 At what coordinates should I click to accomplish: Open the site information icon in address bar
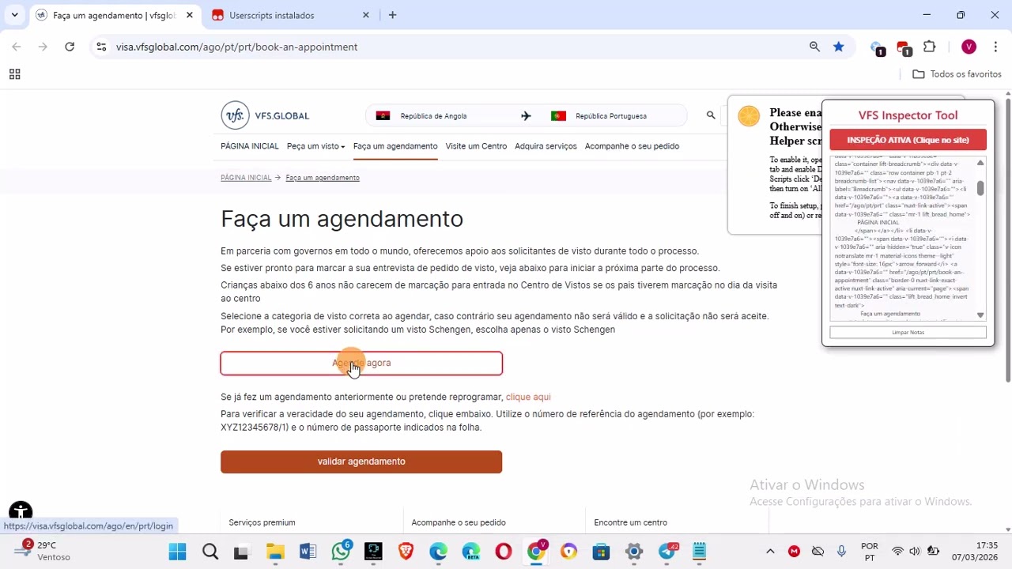tap(101, 47)
